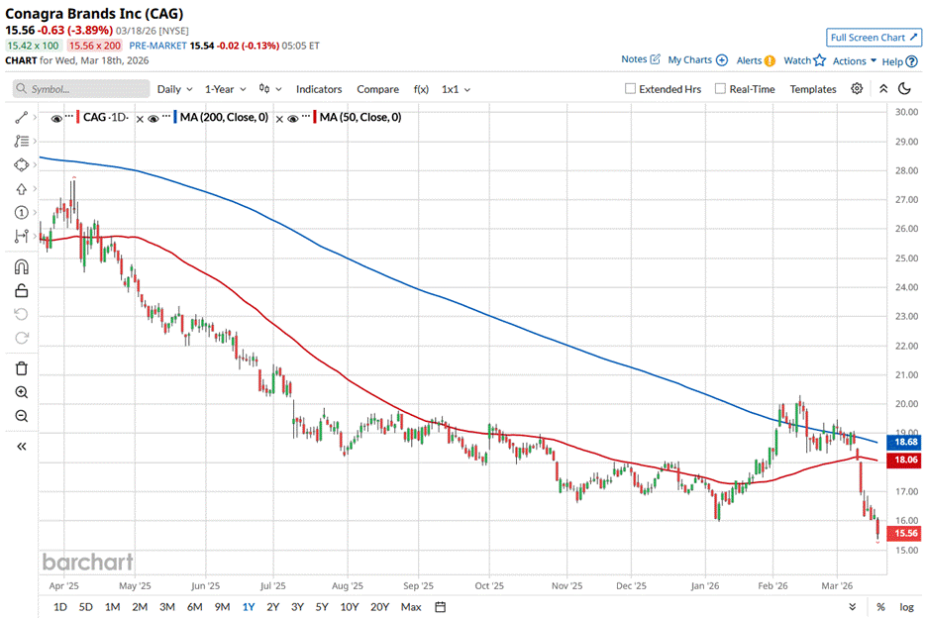Open the Actions dropdown
The height and width of the screenshot is (618, 926).
click(x=855, y=60)
